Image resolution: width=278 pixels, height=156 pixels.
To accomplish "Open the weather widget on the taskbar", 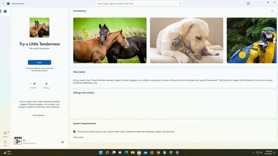I will tap(7, 153).
